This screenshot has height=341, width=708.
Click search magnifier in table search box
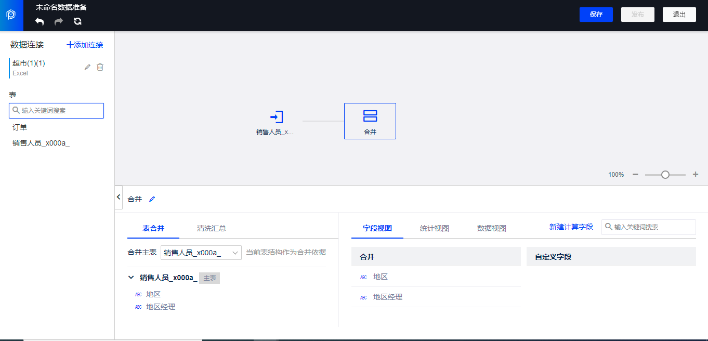[x=16, y=110]
